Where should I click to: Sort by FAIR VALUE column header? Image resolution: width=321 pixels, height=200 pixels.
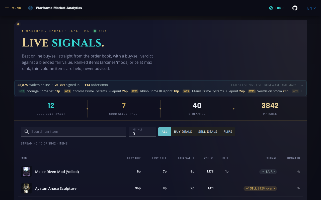[186, 158]
